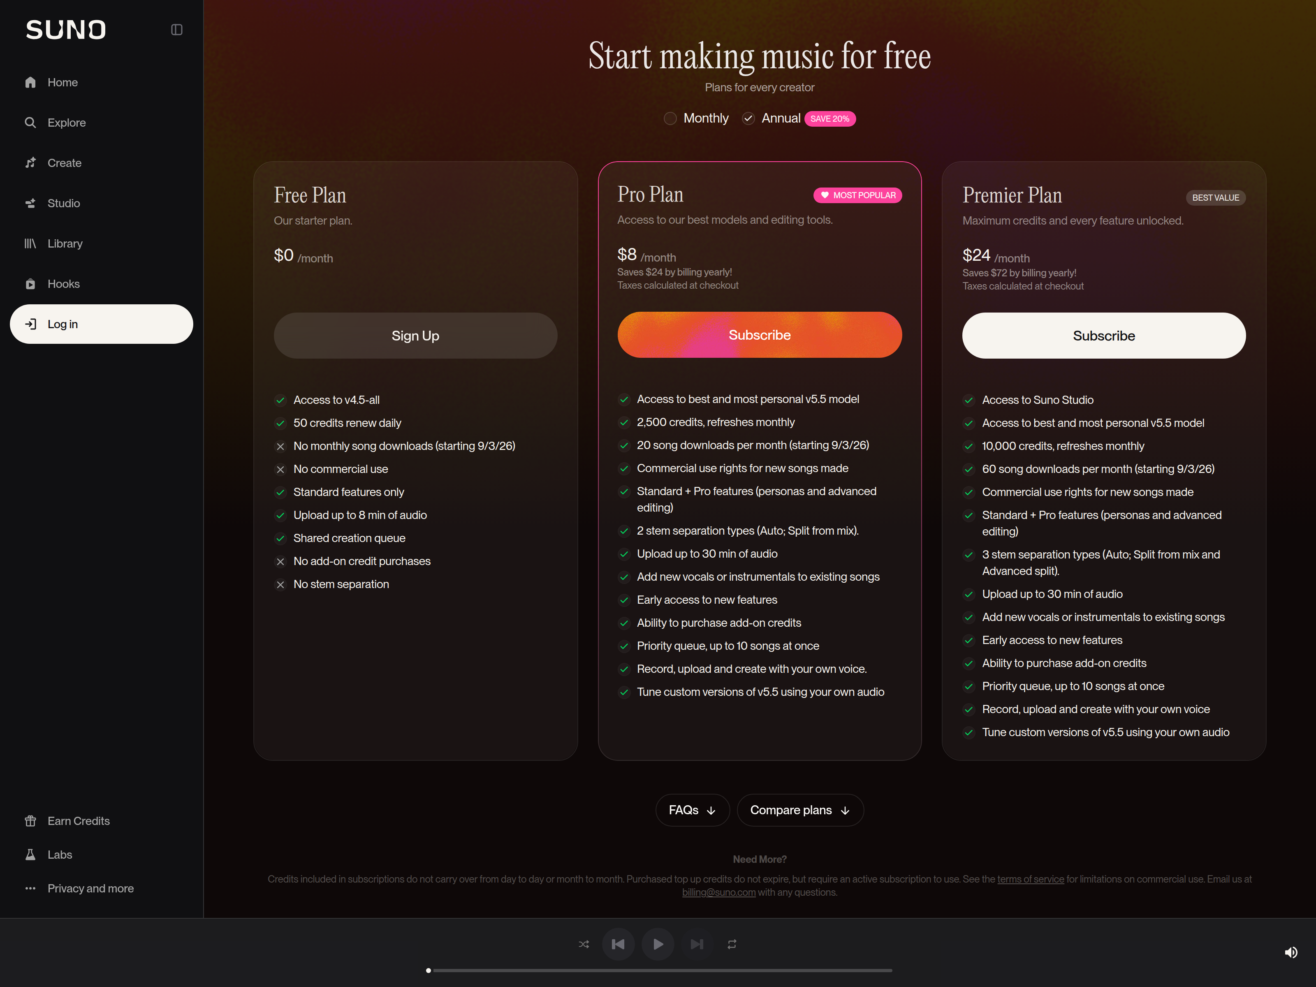1316x987 pixels.
Task: Select Annual billing option
Action: (x=772, y=118)
